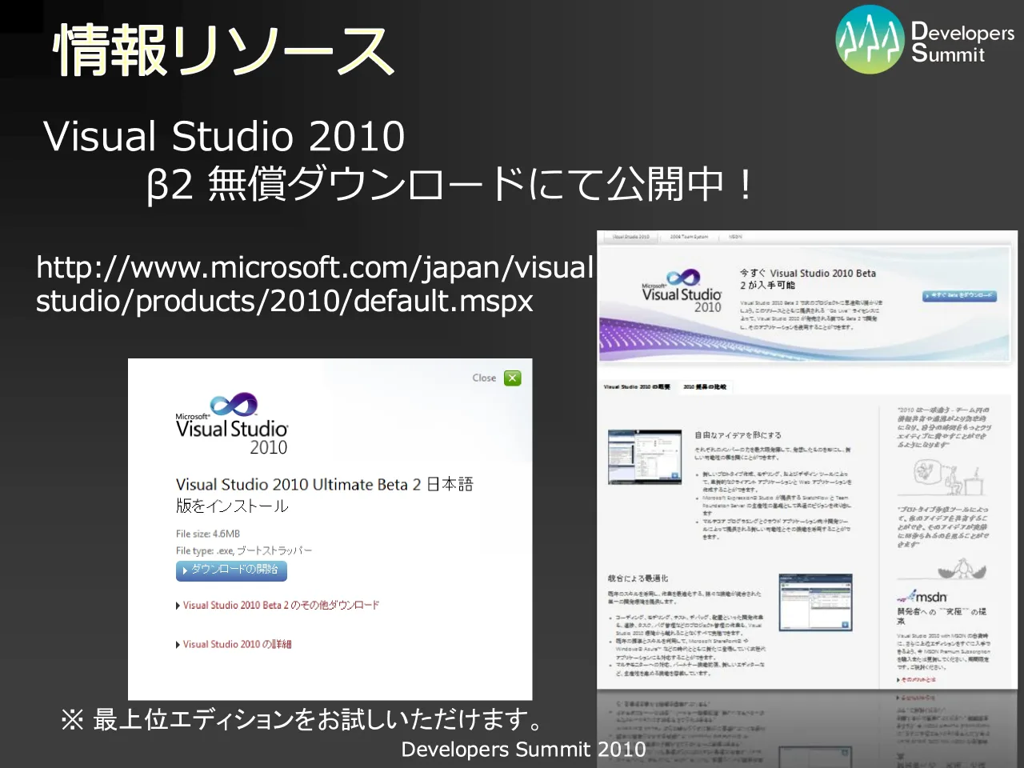This screenshot has height=768, width=1024.
Task: Select the MSDN navigation tab on web page
Action: click(x=735, y=237)
